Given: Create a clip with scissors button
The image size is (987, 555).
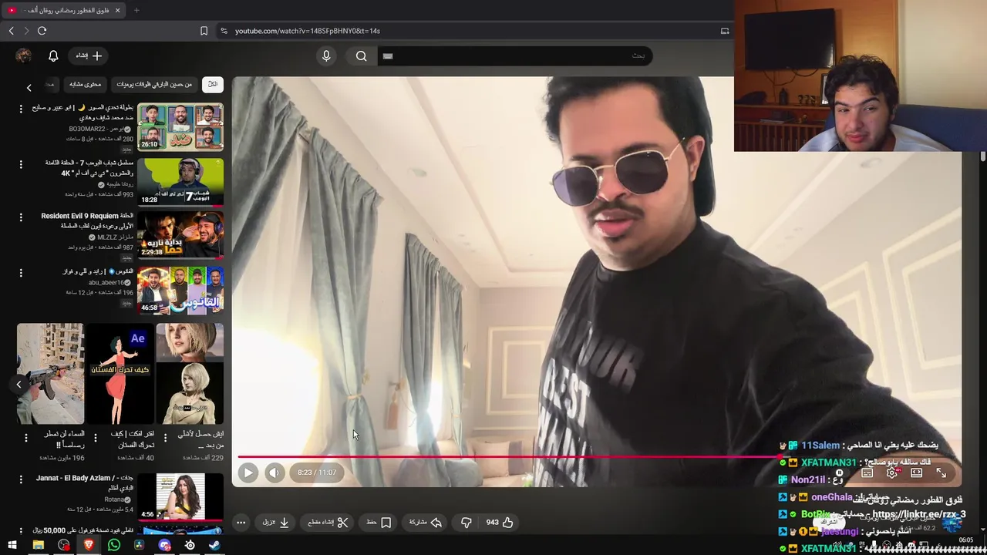Looking at the screenshot, I should tap(328, 523).
